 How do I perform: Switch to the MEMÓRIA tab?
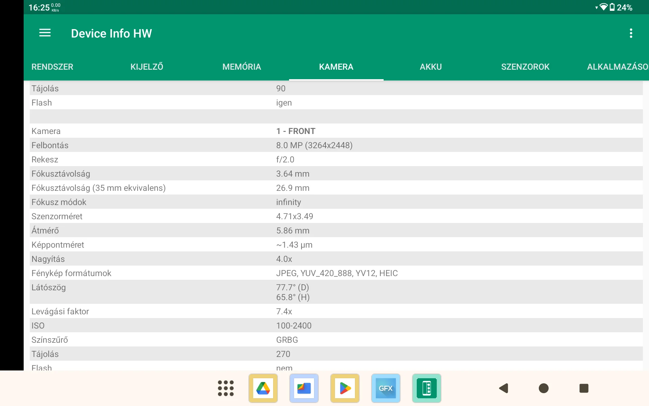pyautogui.click(x=242, y=67)
